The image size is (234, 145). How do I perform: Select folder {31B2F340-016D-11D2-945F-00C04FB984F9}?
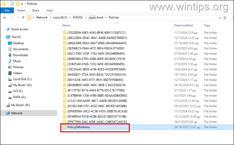pos(96,64)
